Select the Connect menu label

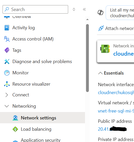(21, 95)
